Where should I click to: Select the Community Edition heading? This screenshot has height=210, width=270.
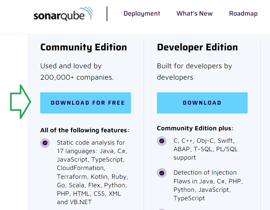[84, 47]
